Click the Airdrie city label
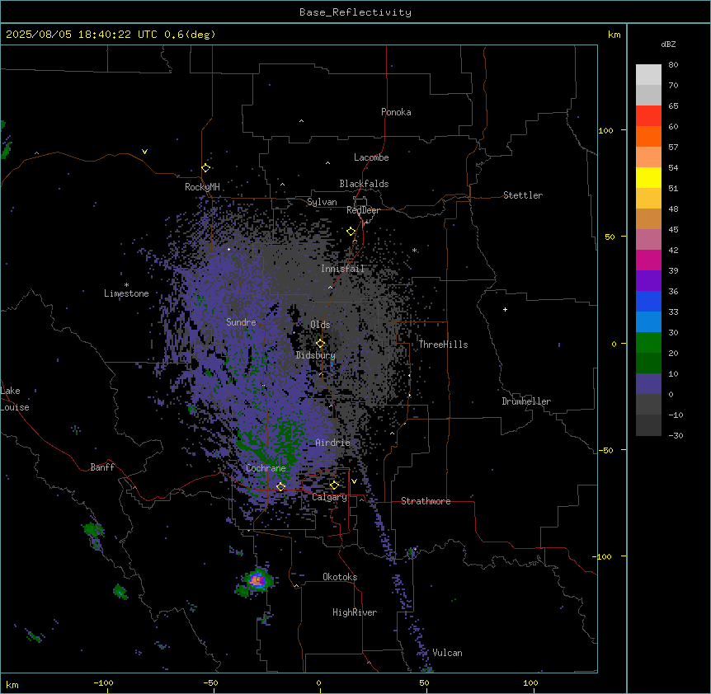 [x=333, y=443]
